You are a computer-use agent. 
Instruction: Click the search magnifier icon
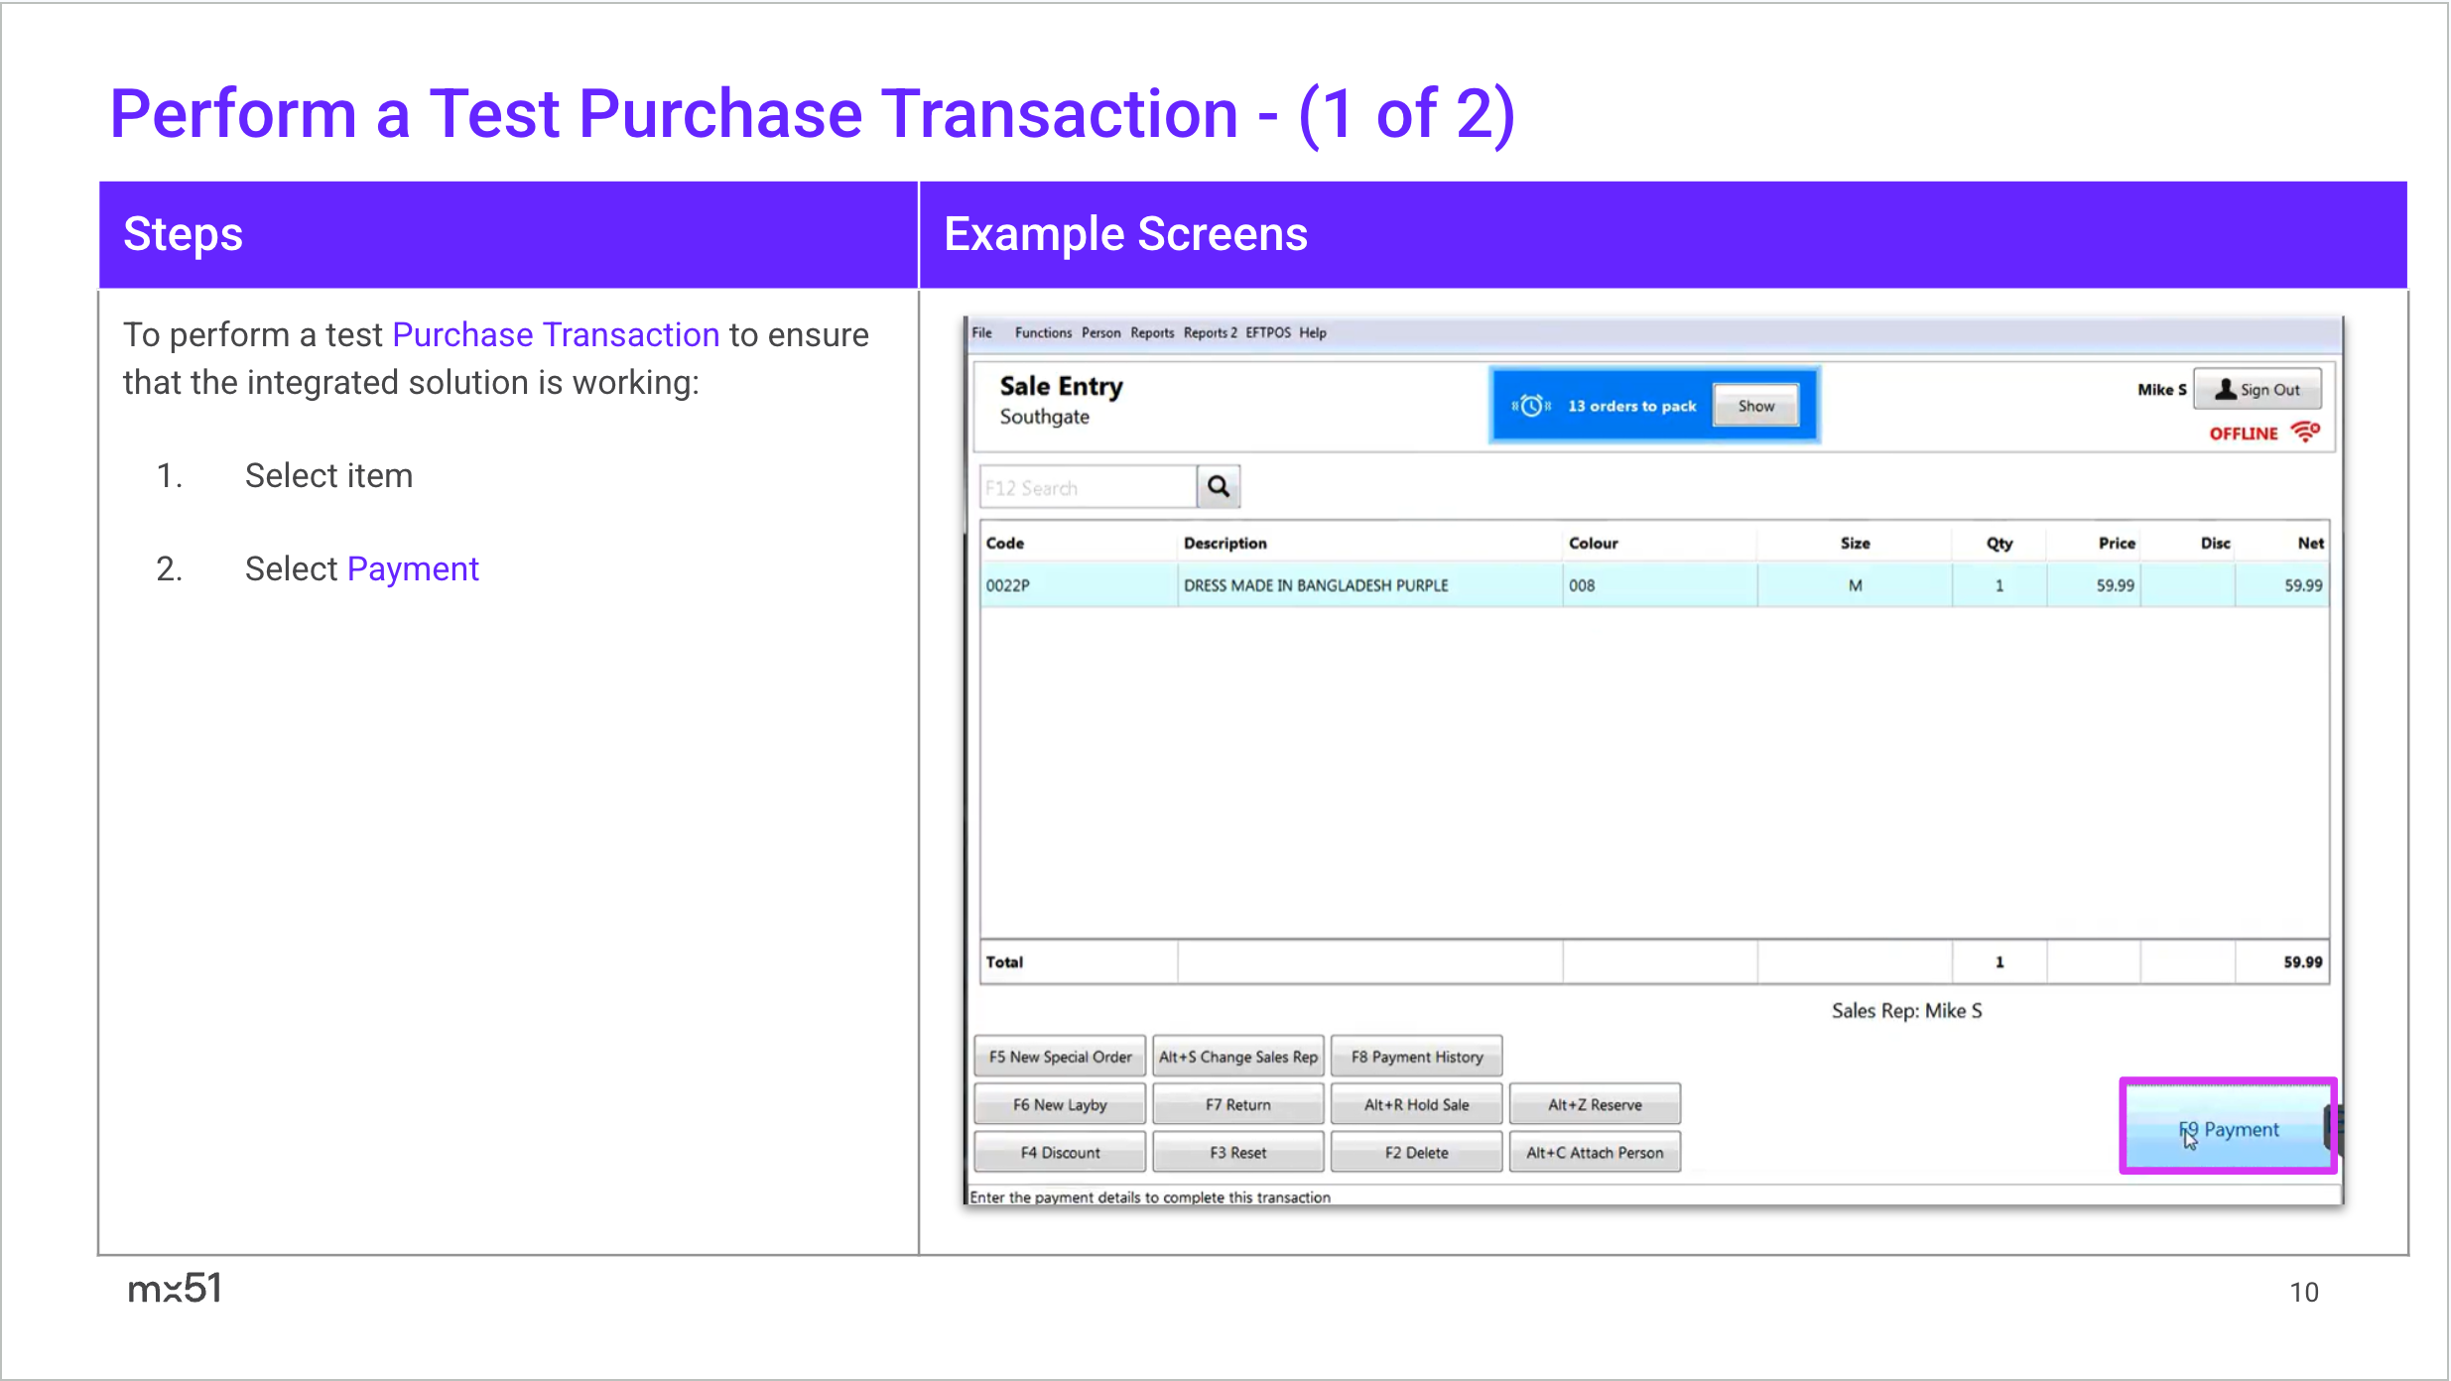point(1218,486)
